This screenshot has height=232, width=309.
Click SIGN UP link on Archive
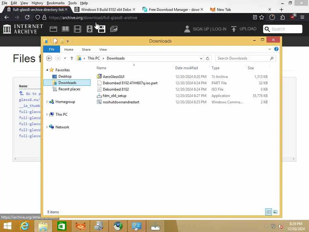pos(201,29)
